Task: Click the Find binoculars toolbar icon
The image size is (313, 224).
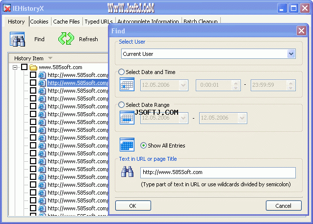Action: 17,39
